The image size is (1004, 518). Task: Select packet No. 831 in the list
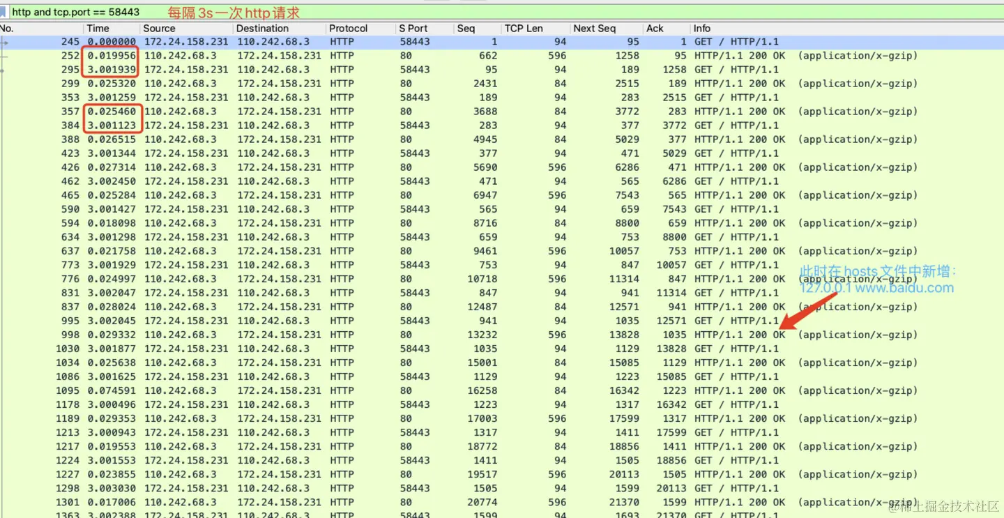(502, 293)
